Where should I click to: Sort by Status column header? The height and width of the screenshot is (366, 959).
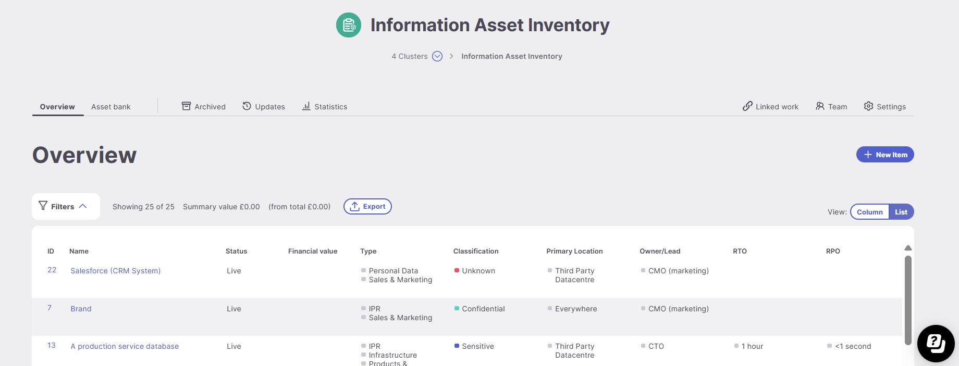(x=236, y=251)
